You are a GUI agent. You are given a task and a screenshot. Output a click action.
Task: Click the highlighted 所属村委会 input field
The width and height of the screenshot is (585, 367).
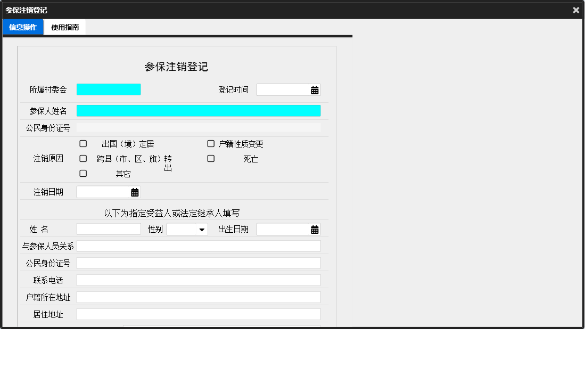click(109, 89)
